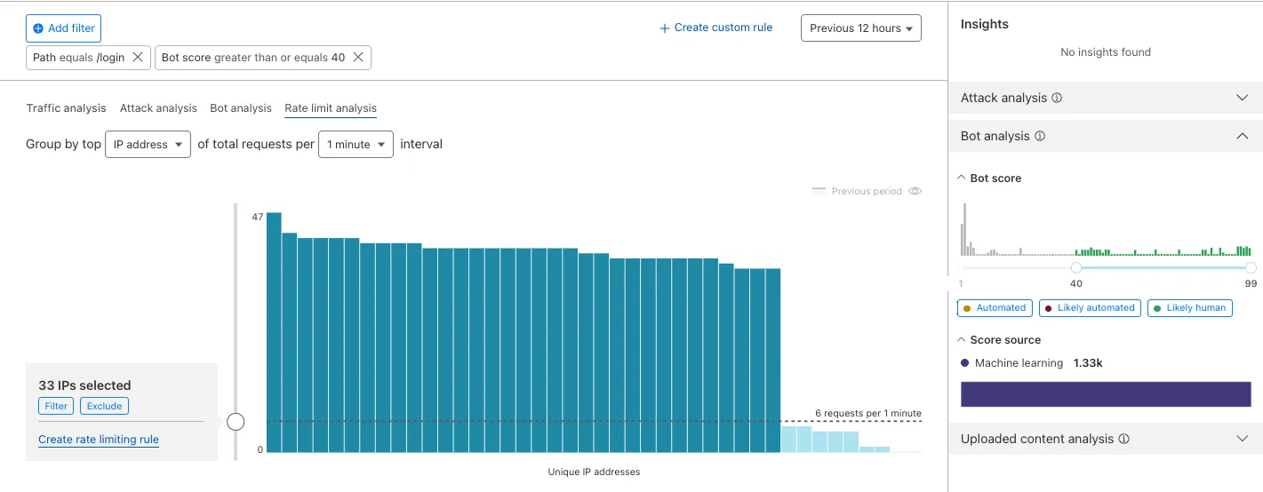The image size is (1263, 492).
Task: Click the Uploaded content analysis info icon
Action: click(x=1123, y=440)
